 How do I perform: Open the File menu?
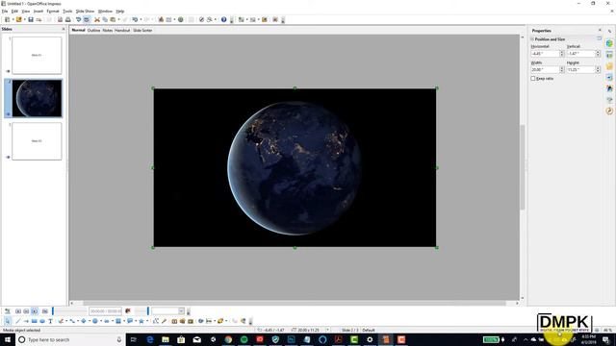pos(5,11)
